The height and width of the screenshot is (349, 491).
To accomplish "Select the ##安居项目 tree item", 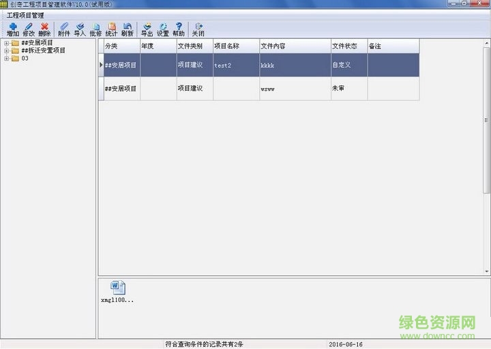I will click(x=37, y=42).
